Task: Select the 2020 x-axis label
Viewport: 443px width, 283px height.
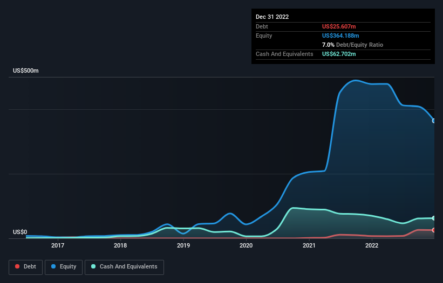Action: (246, 245)
